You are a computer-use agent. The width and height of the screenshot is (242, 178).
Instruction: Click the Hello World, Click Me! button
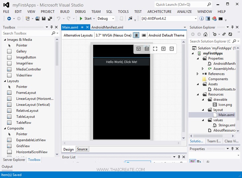121,62
